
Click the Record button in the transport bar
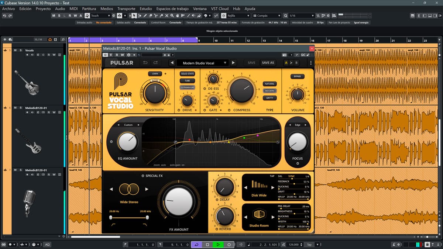point(229,245)
